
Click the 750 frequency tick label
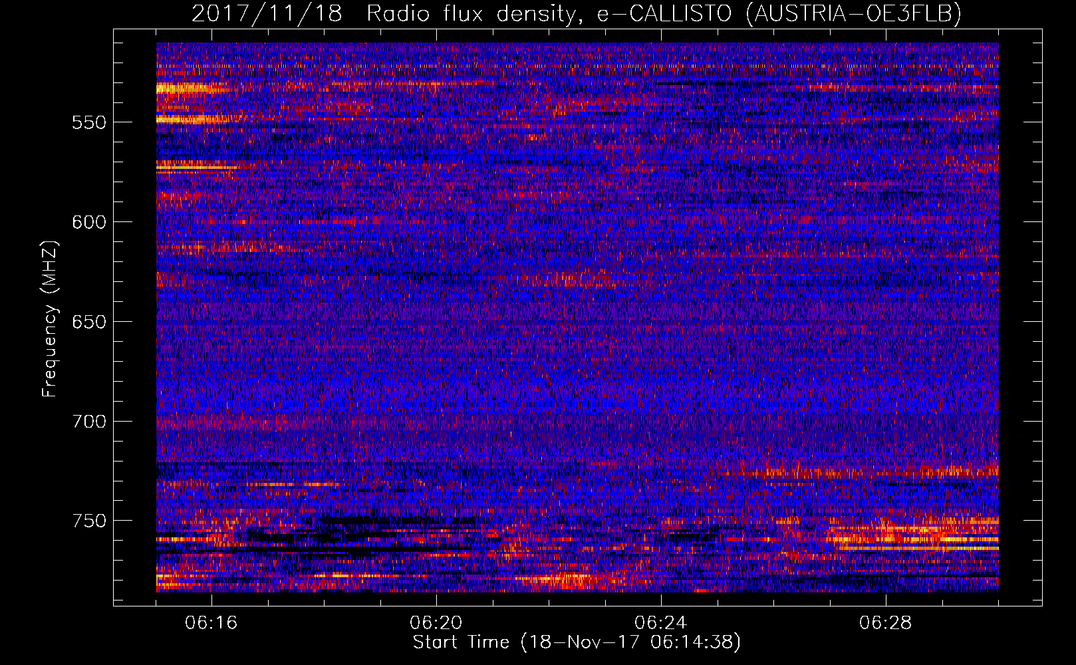(89, 521)
